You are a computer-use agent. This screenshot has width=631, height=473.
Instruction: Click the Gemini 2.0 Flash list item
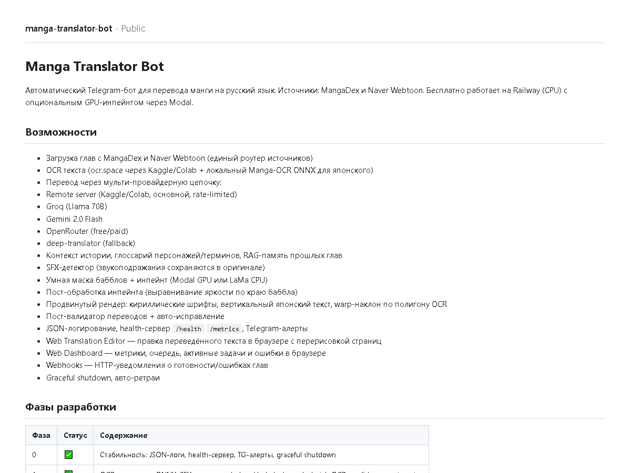[74, 219]
